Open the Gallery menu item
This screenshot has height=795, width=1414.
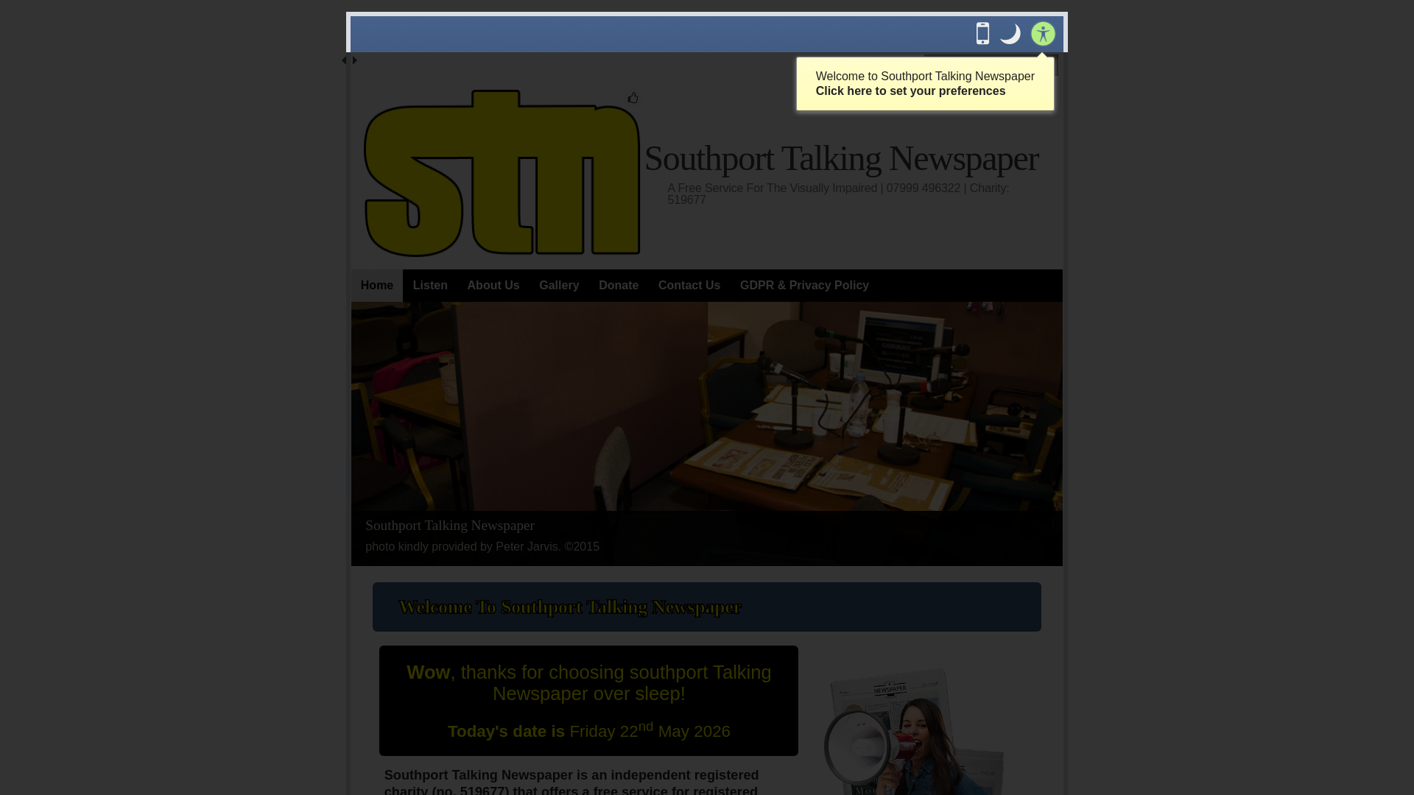pyautogui.click(x=559, y=286)
